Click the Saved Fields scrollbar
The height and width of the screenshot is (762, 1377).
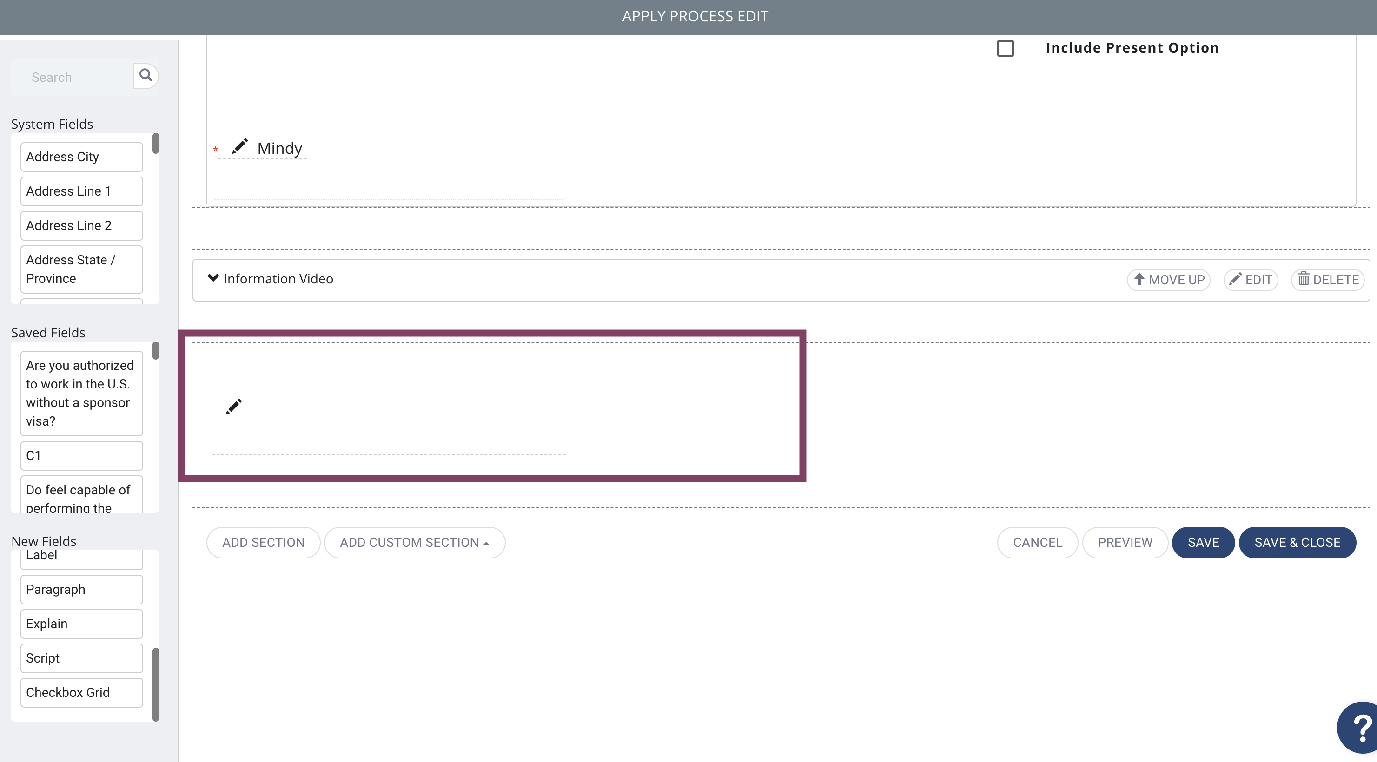(x=156, y=350)
